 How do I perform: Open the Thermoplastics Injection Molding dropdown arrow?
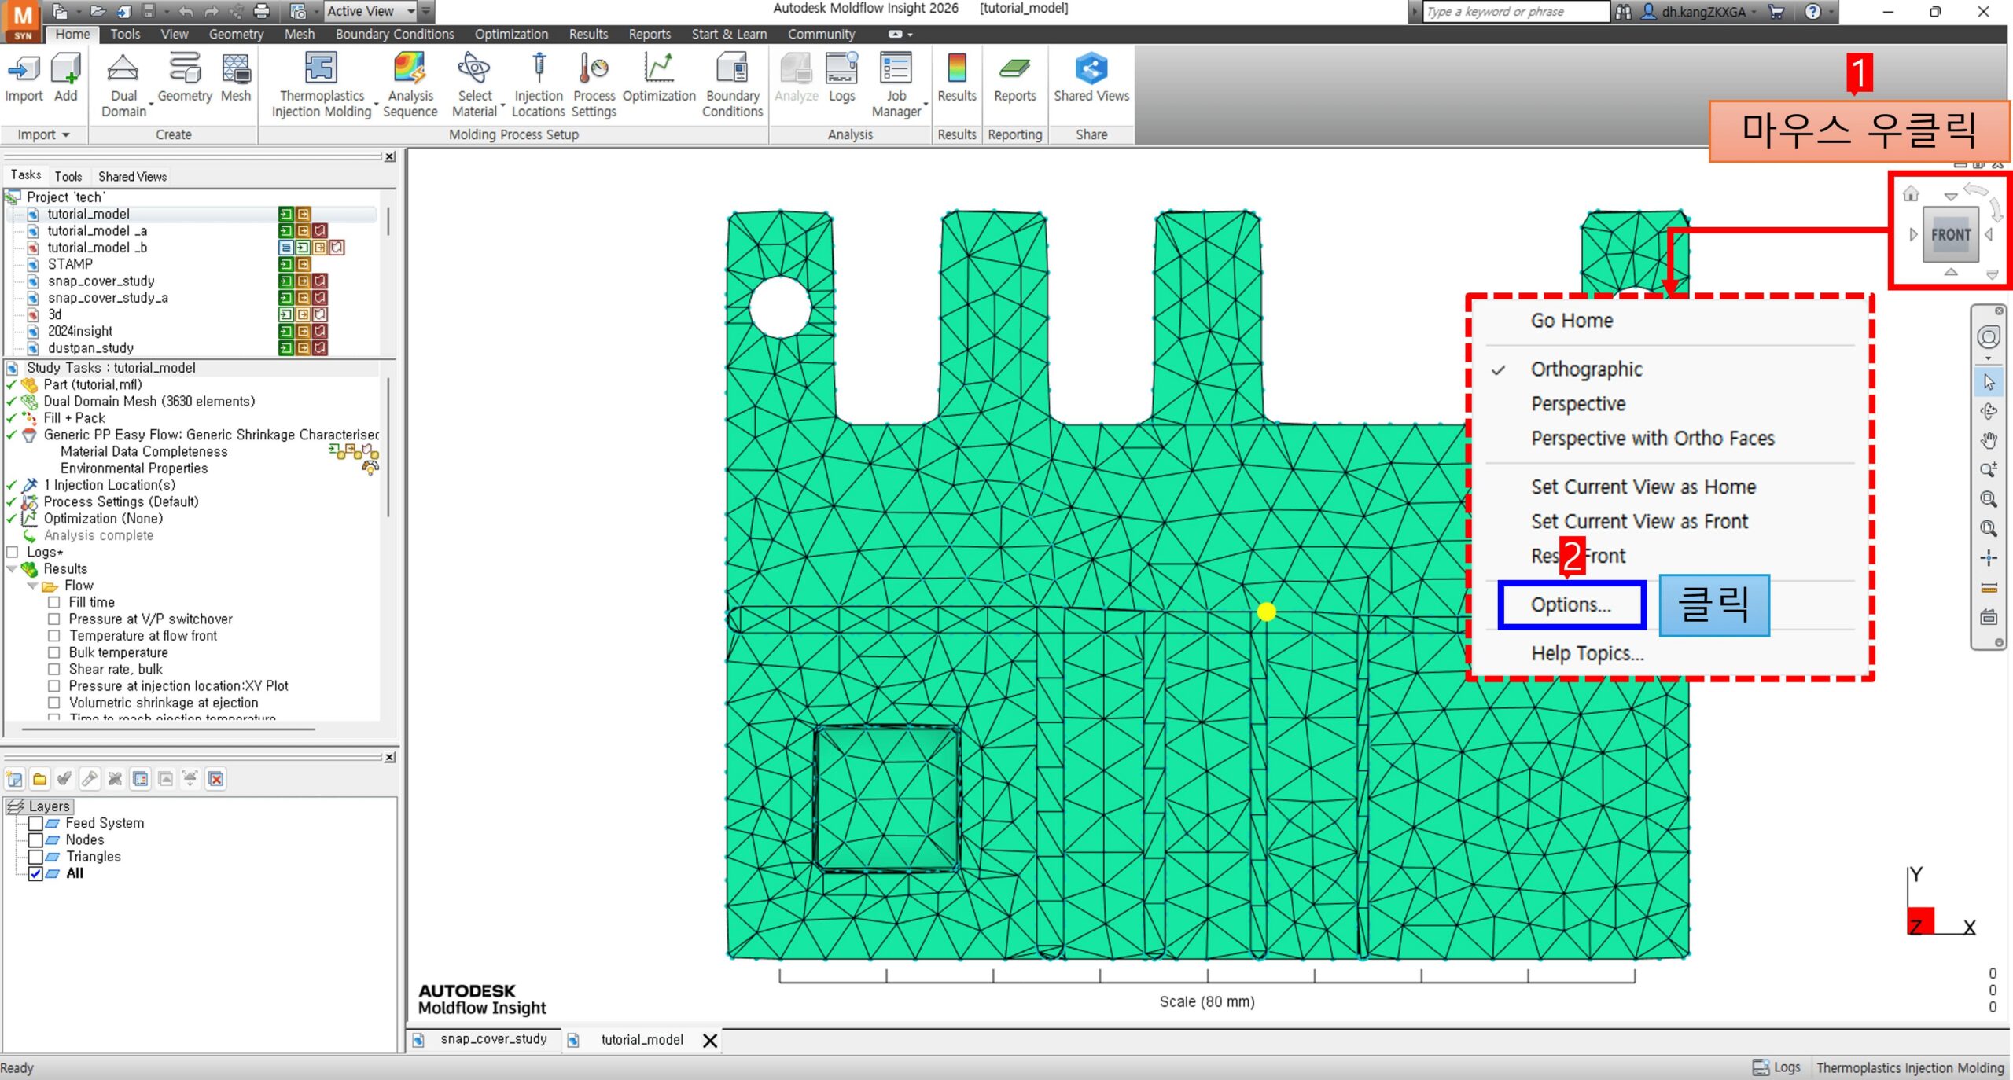376,105
